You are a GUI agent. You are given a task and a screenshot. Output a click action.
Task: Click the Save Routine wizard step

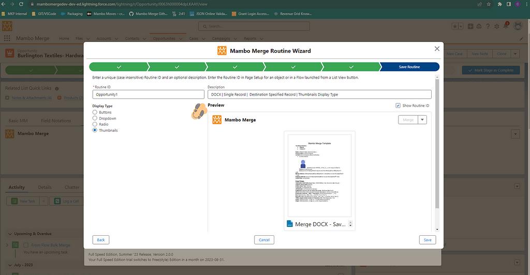pyautogui.click(x=409, y=67)
